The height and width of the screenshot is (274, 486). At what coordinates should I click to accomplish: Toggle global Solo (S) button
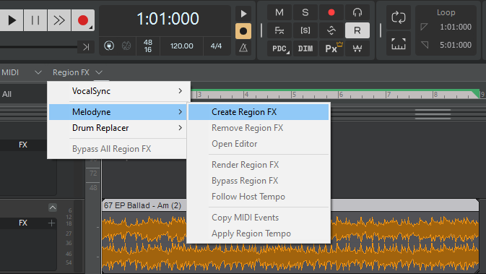305,12
